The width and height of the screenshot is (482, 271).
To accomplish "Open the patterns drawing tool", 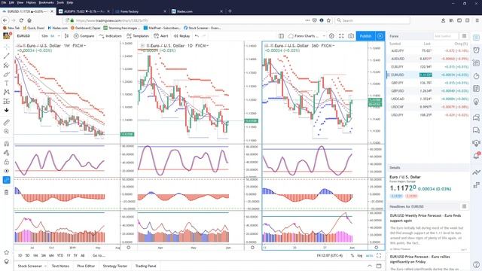I will pyautogui.click(x=7, y=92).
